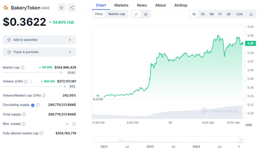Click info icon beside Circulating supply
The width and height of the screenshot is (262, 151).
38,105
